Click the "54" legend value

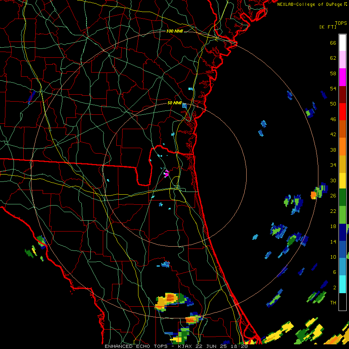[333, 88]
